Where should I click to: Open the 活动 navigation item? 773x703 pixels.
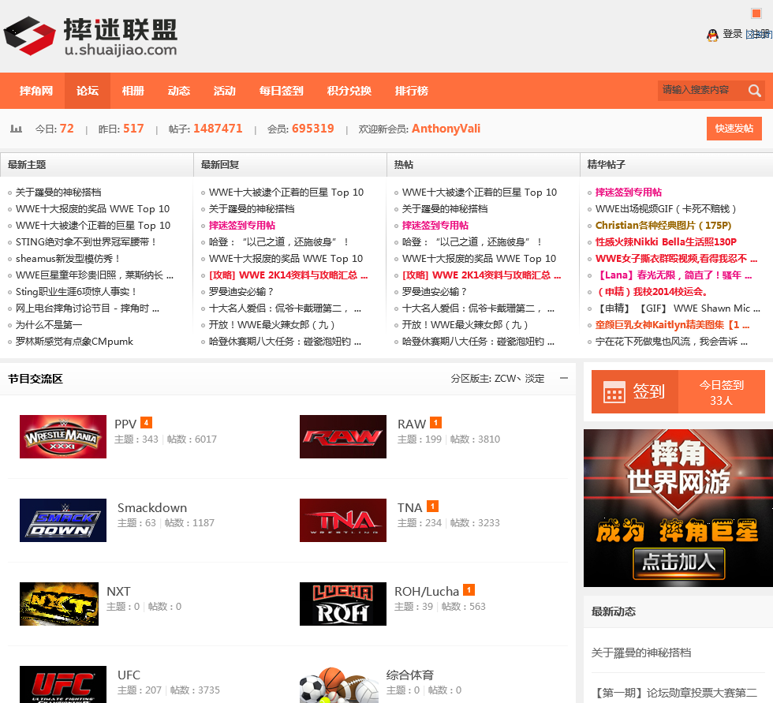pyautogui.click(x=224, y=91)
